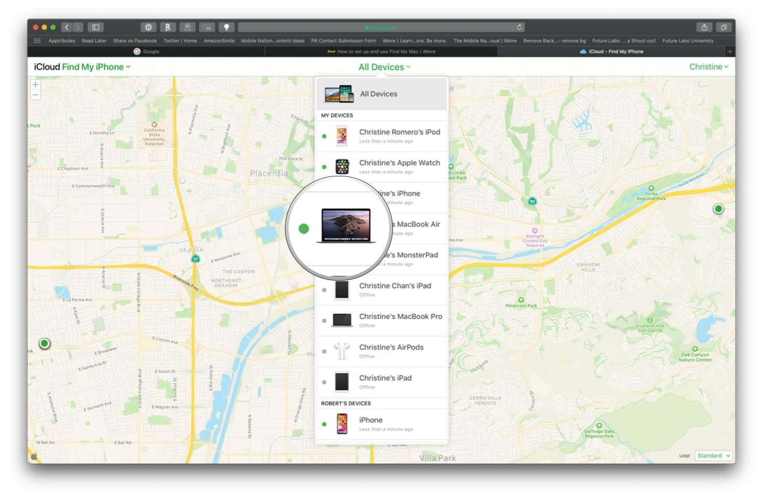The height and width of the screenshot is (498, 763).
Task: Open the PR Contact Submisson Form bookmark
Action: [x=344, y=40]
